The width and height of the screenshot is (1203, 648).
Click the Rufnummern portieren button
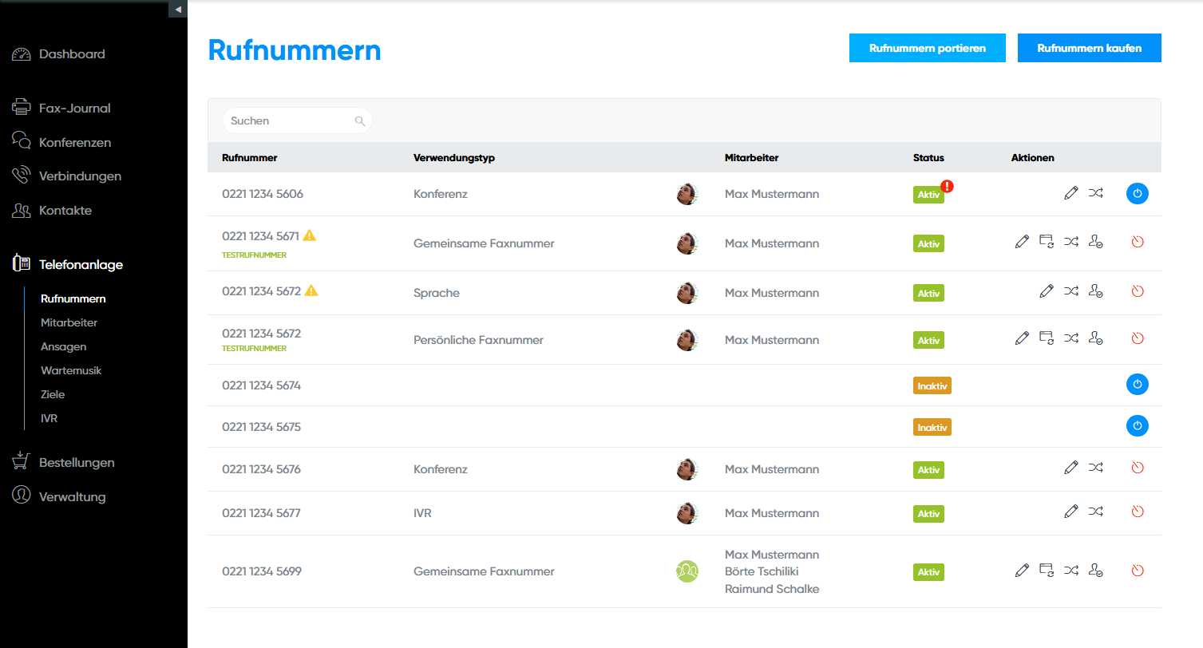click(927, 48)
